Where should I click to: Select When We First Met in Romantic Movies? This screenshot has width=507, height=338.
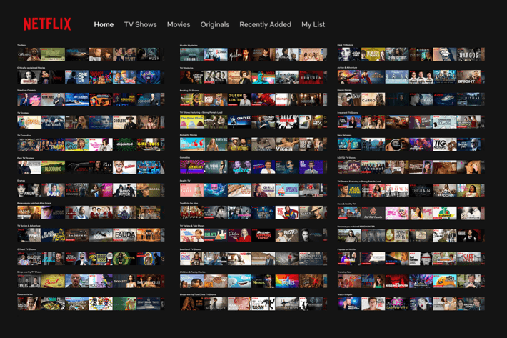pyautogui.click(x=311, y=145)
